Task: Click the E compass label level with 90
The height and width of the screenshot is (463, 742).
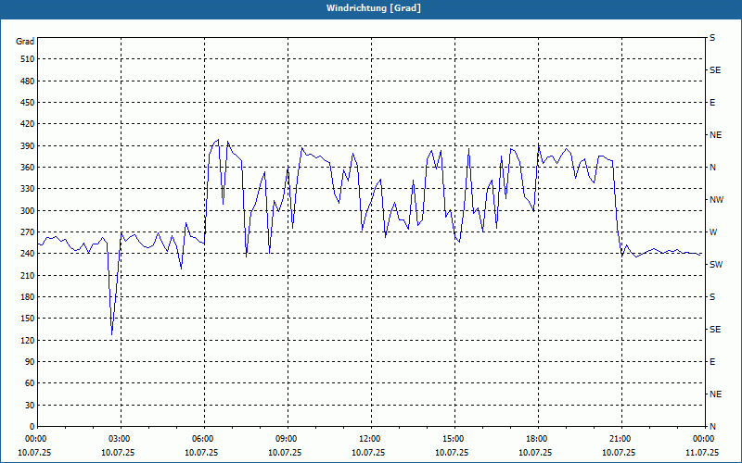Action: [712, 362]
